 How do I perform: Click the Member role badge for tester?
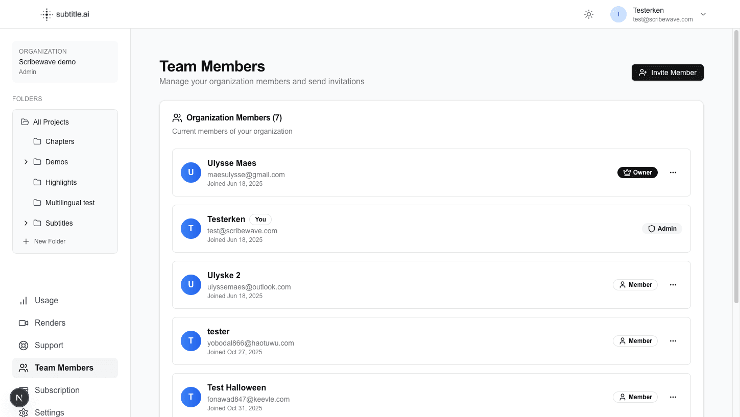(x=635, y=340)
